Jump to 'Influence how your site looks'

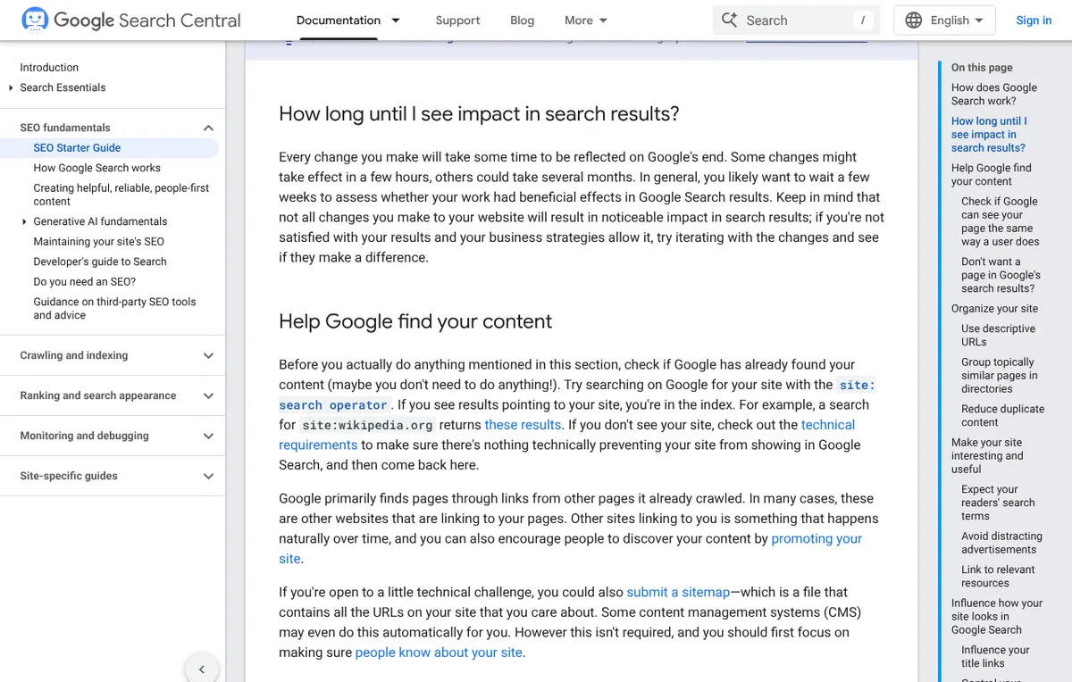[x=997, y=616]
